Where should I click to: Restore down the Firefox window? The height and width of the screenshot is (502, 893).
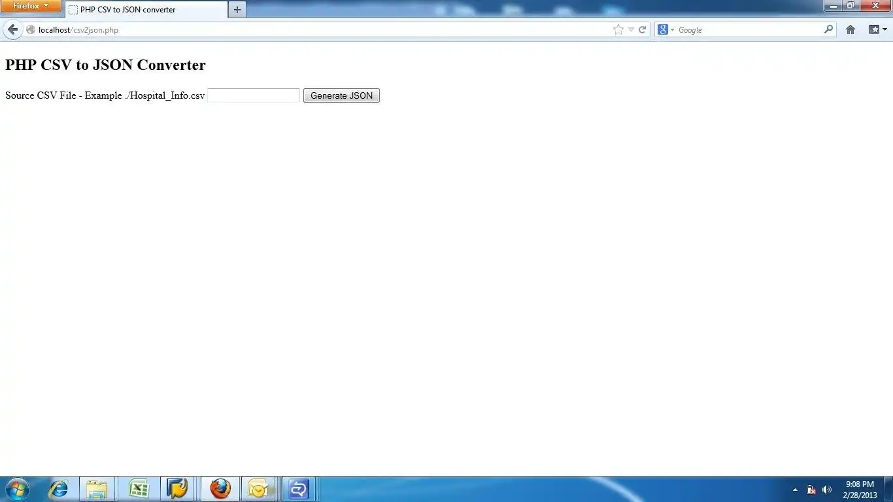point(851,6)
